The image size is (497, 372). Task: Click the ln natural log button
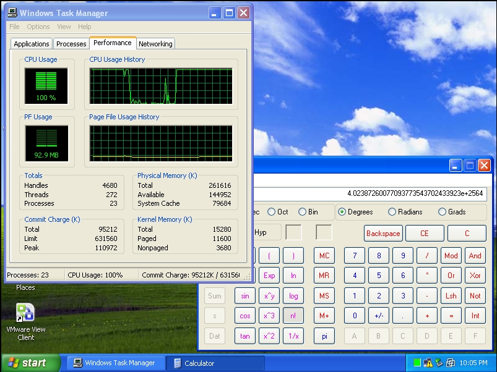click(293, 276)
